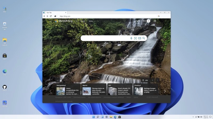Open the Wideo link in Bing header
Image resolution: width=213 pixels, height=119 pixels.
[x=91, y=21]
